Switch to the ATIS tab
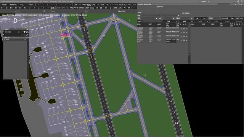This screenshot has width=244, height=137. pyautogui.click(x=17, y=11)
